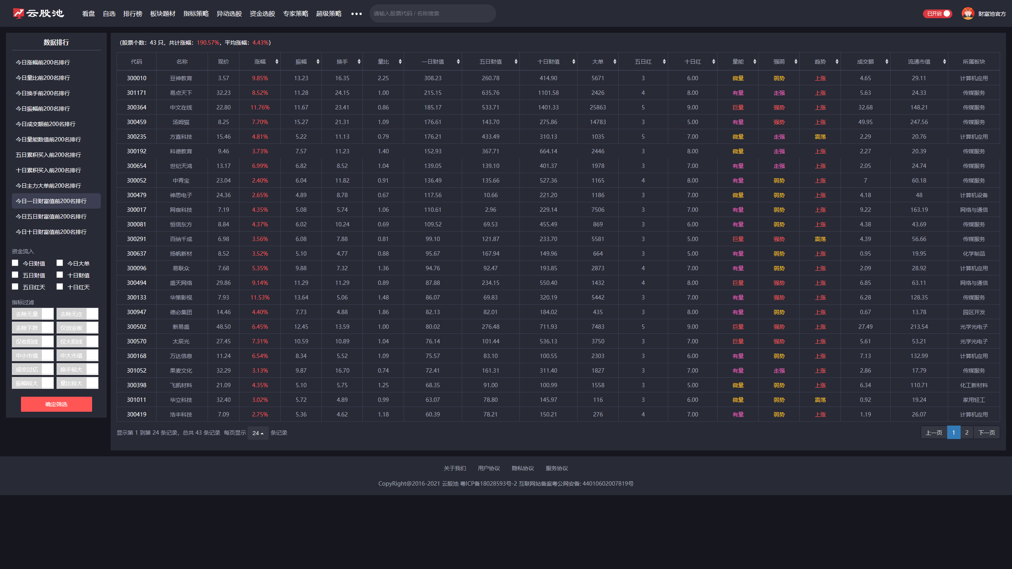Screen dimensions: 1012x569
Task: Sort table by 振幅 column arrows
Action: [x=318, y=62]
